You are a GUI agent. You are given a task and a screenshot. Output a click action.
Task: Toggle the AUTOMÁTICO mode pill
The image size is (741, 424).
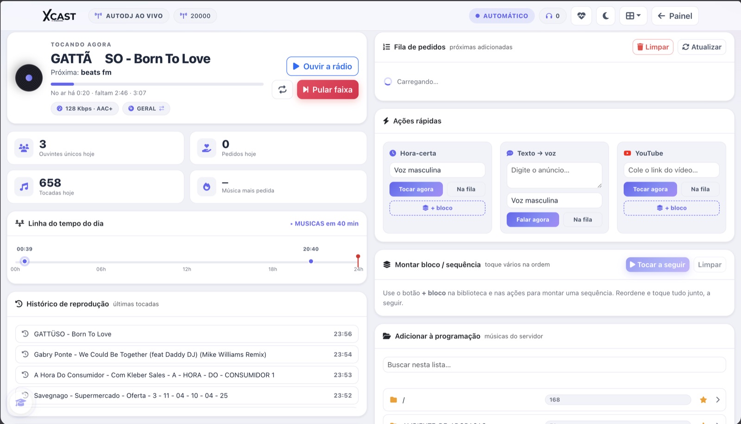(x=502, y=16)
